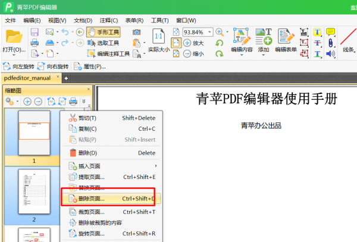Add a new tab with plus button

(x=66, y=78)
